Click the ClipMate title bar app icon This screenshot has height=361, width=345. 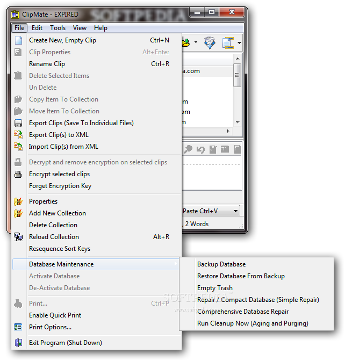pyautogui.click(x=15, y=15)
